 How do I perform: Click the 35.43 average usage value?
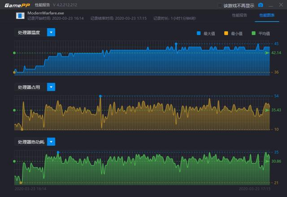click(276, 110)
